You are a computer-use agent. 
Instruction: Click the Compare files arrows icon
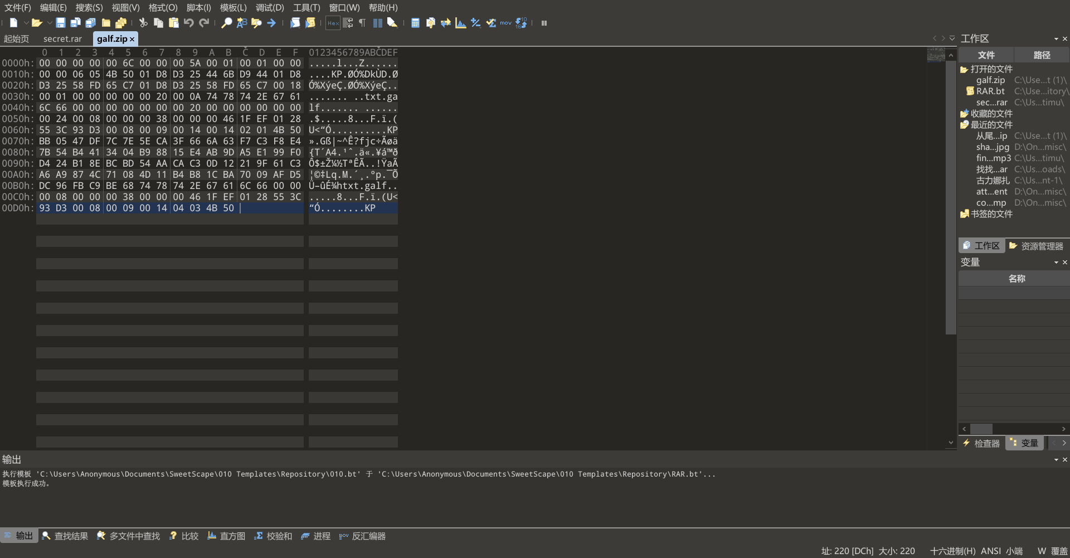(x=445, y=23)
